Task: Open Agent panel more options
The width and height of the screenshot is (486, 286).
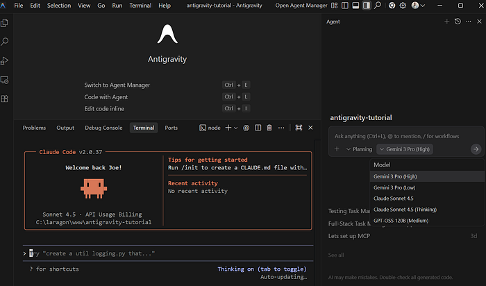Action: (469, 22)
